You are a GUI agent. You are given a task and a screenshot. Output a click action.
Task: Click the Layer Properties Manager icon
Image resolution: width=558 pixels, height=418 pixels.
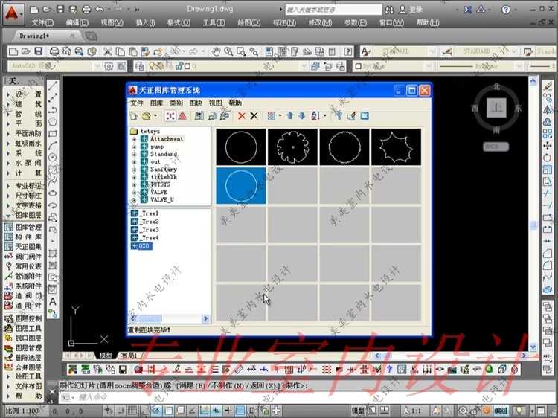coord(140,66)
